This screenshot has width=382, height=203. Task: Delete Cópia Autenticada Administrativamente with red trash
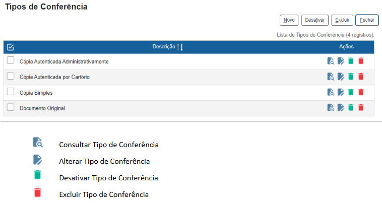[361, 61]
